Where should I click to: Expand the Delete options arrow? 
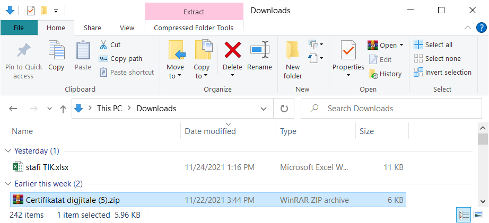click(x=232, y=75)
